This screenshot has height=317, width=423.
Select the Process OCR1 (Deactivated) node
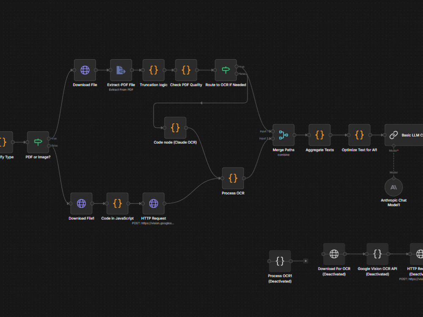tap(280, 261)
